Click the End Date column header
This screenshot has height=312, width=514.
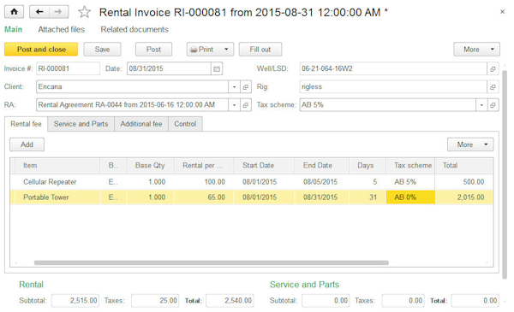[321, 166]
